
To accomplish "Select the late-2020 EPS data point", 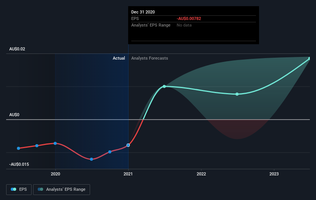I will (x=110, y=152).
